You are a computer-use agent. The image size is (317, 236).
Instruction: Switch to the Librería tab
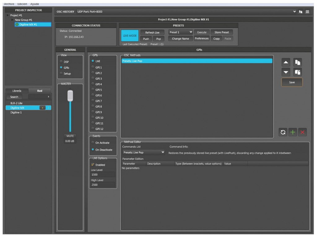pos(17,91)
